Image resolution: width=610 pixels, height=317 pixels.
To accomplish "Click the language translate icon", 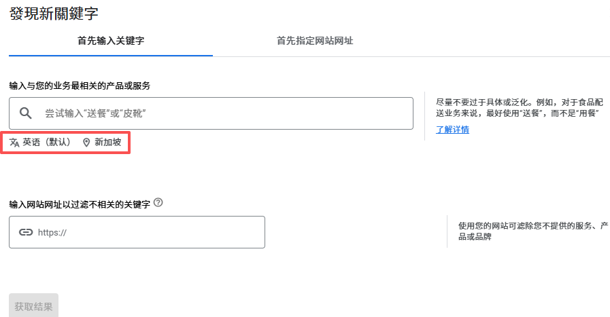I will click(x=14, y=143).
